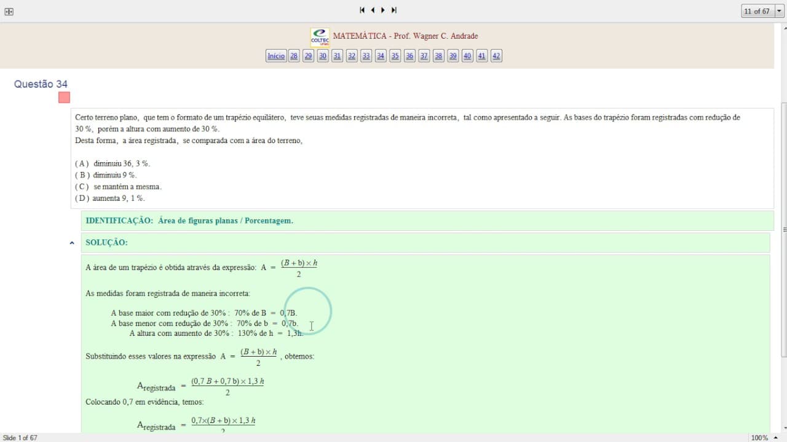Click the line 'A base maior com redução de 30%'
The image size is (787, 442).
pyautogui.click(x=204, y=313)
